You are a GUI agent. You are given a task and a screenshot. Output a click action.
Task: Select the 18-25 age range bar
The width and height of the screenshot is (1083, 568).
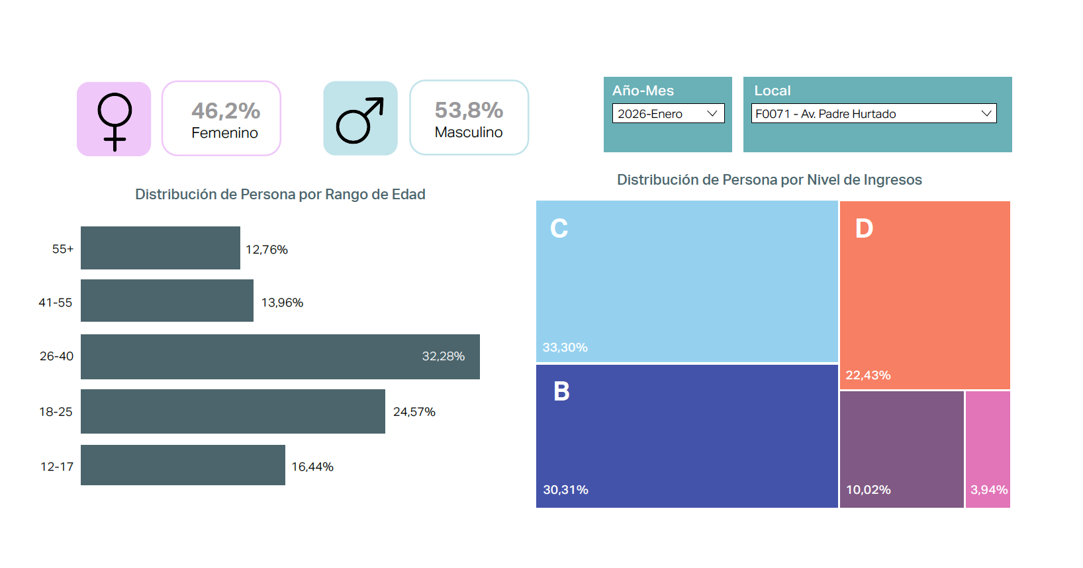(232, 411)
